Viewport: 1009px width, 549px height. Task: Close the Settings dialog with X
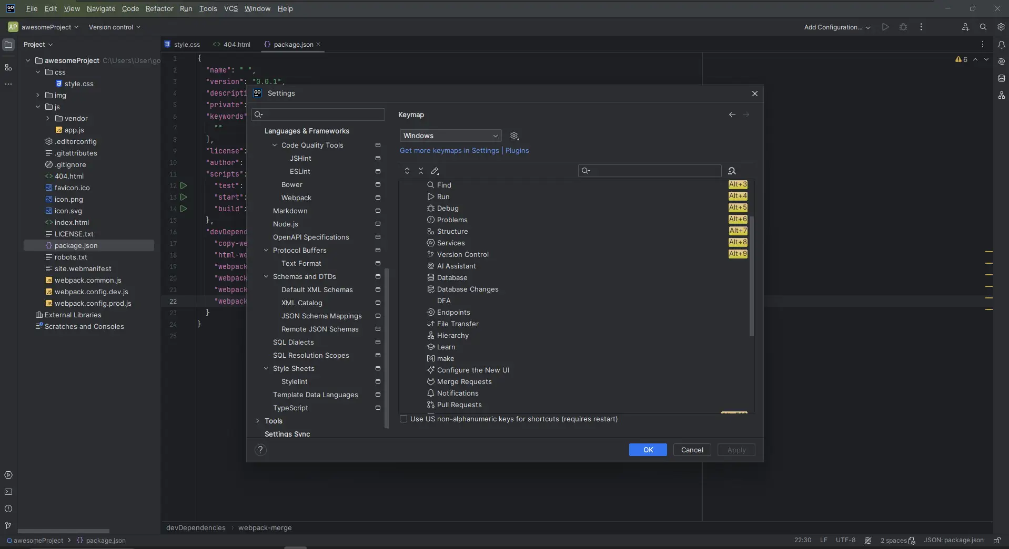pyautogui.click(x=755, y=94)
